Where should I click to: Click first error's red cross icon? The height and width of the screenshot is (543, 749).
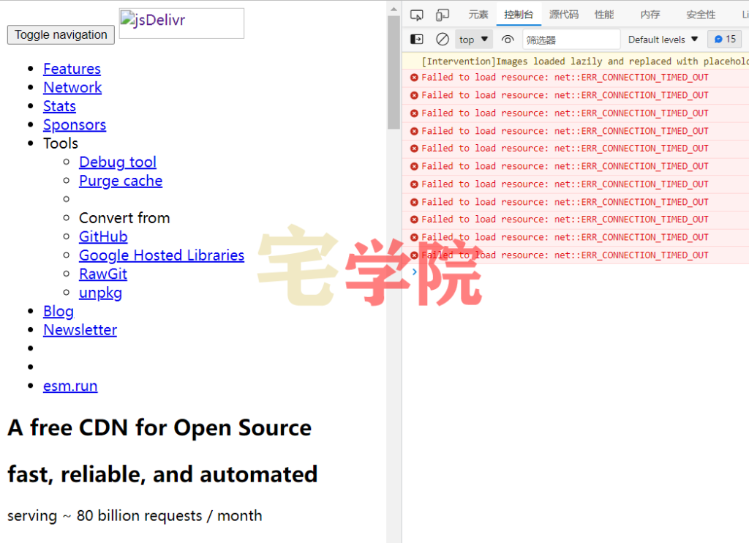[414, 78]
